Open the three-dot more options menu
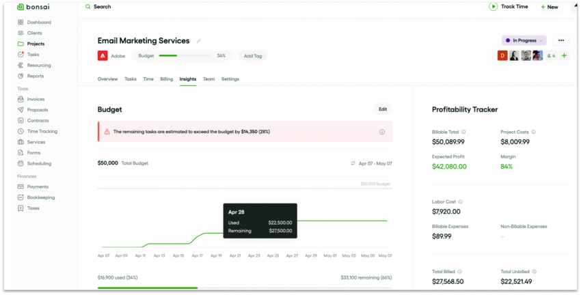 [560, 40]
